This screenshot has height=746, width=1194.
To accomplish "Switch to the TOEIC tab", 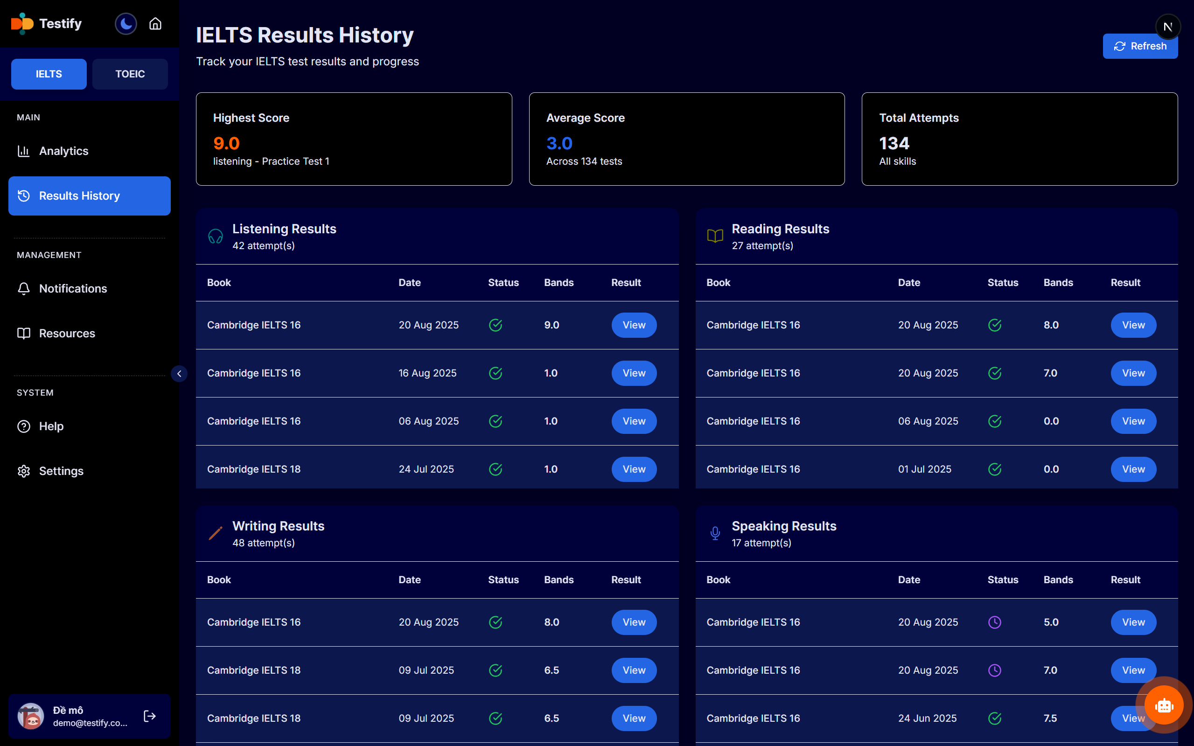I will coord(130,74).
